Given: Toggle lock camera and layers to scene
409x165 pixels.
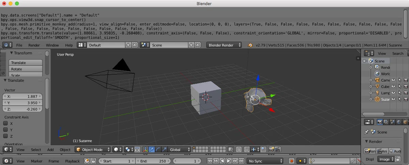Looking at the screenshot, I should tap(231, 149).
